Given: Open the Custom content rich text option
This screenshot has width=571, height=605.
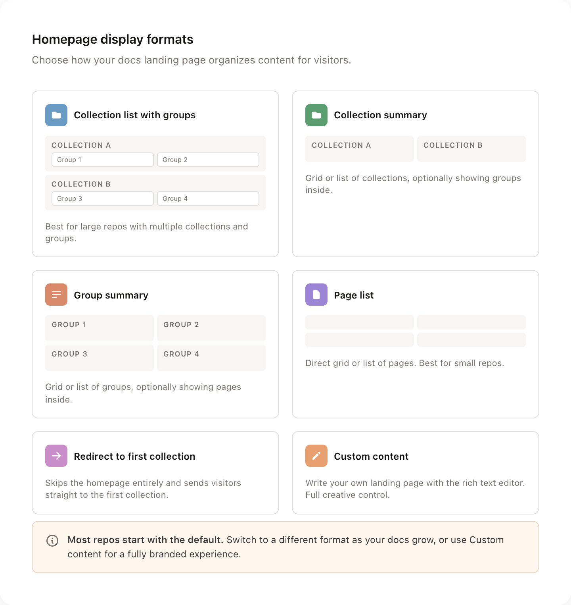Looking at the screenshot, I should pos(415,472).
